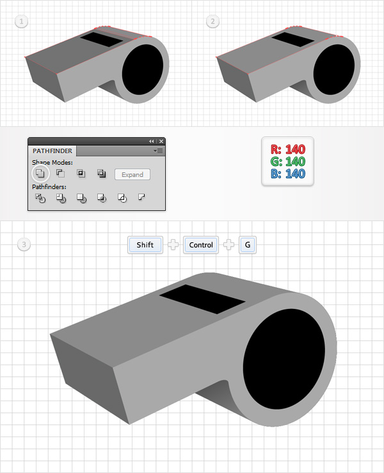
Task: Click the Control key label
Action: [x=201, y=245]
